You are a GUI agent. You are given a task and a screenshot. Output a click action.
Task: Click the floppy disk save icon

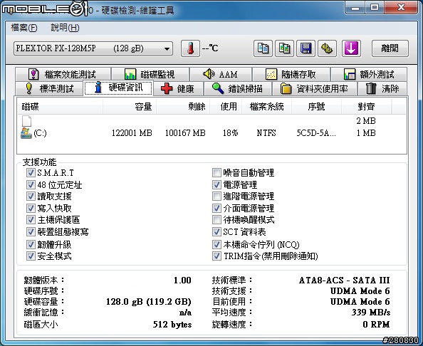(x=305, y=48)
